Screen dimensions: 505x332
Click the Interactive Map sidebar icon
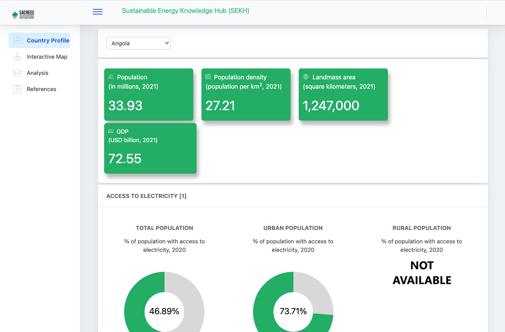(x=17, y=57)
